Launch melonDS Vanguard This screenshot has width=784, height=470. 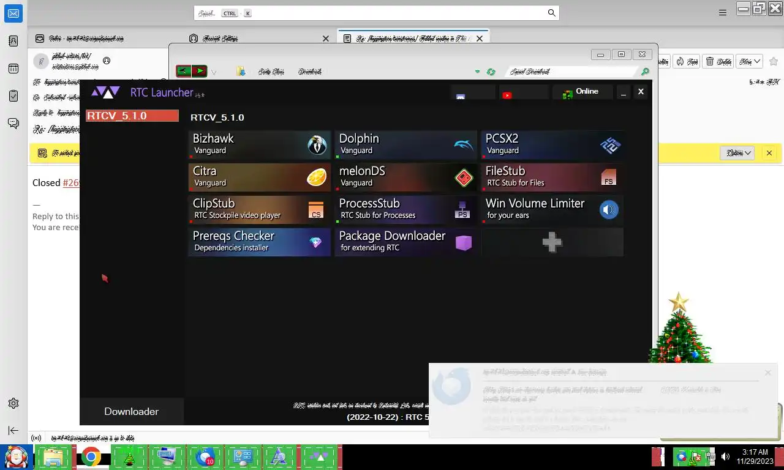click(x=406, y=177)
